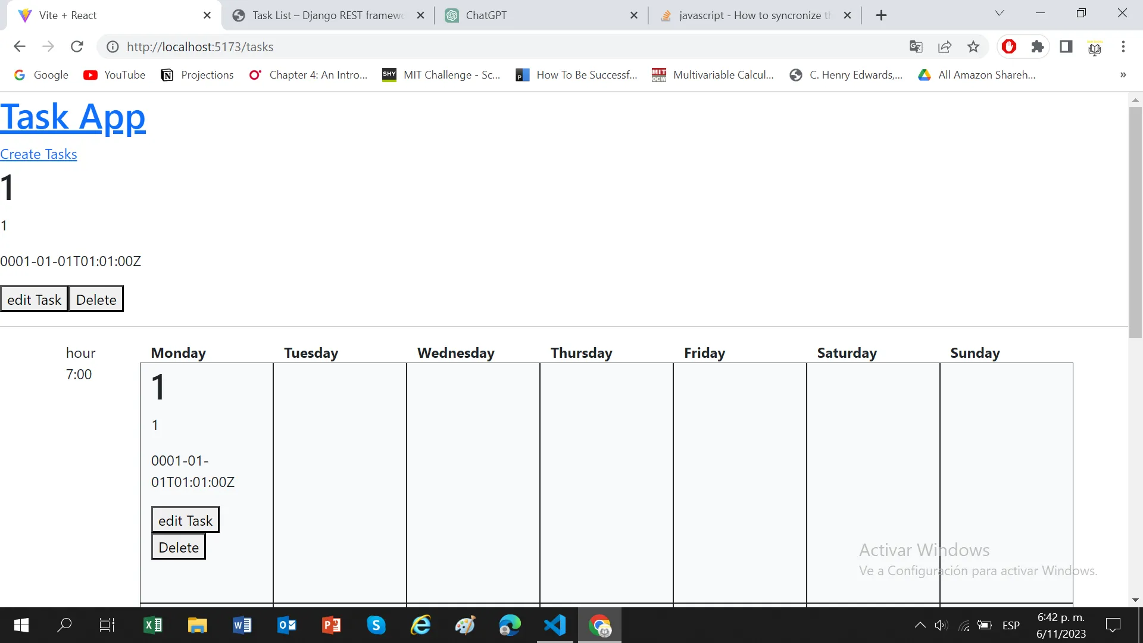This screenshot has height=643, width=1143.
Task: Click the share page icon
Action: [x=945, y=46]
